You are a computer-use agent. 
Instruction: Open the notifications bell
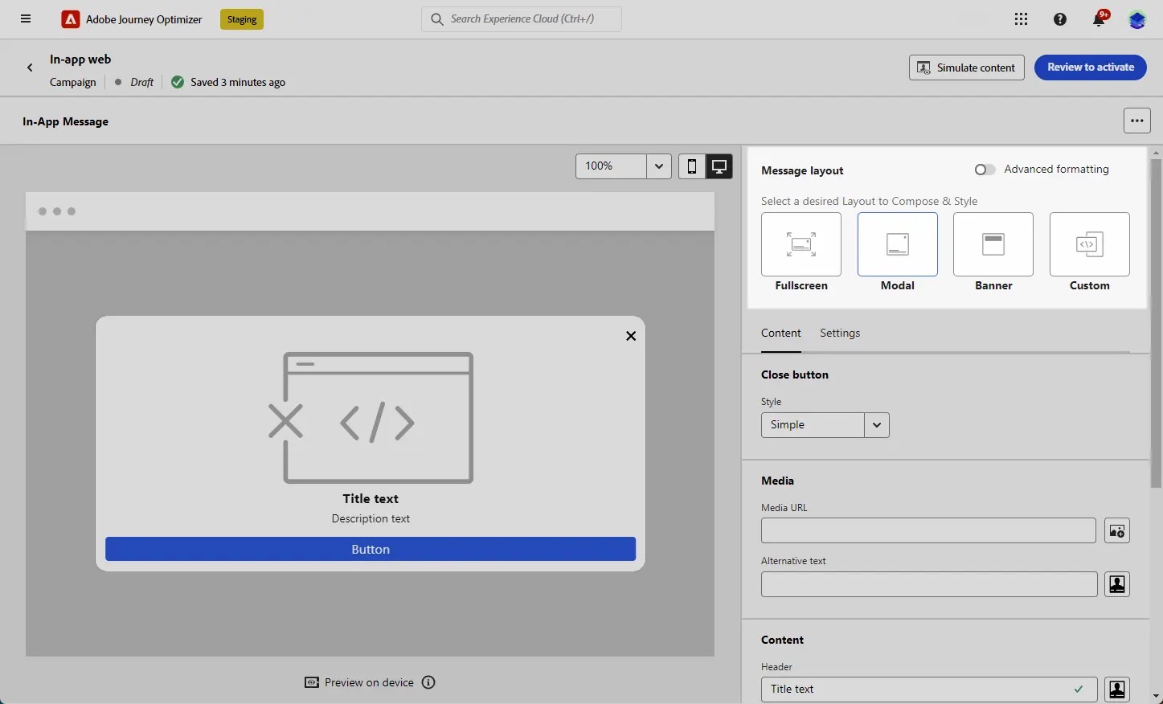coord(1098,18)
